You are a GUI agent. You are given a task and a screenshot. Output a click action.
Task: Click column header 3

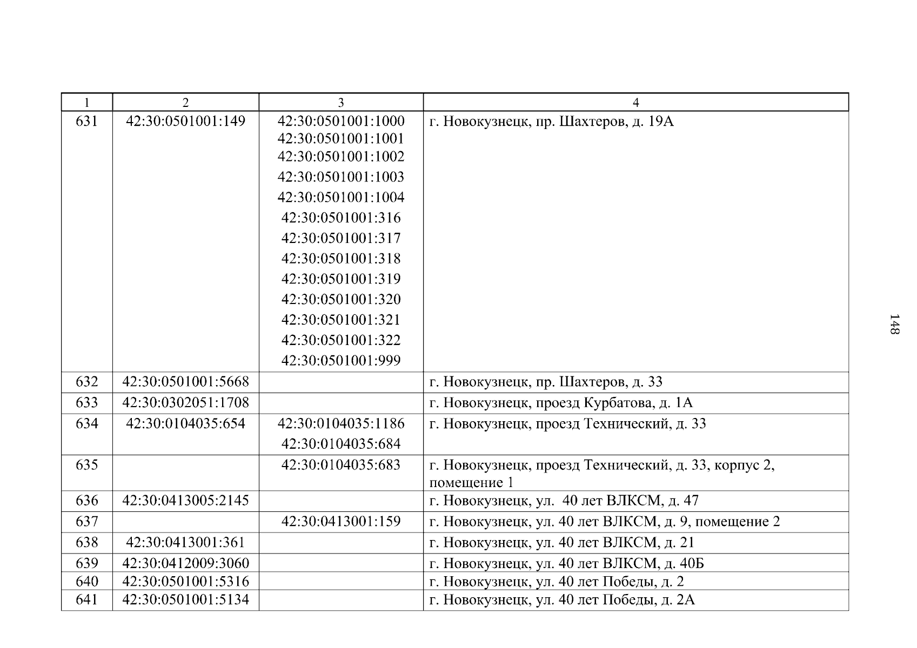point(341,103)
